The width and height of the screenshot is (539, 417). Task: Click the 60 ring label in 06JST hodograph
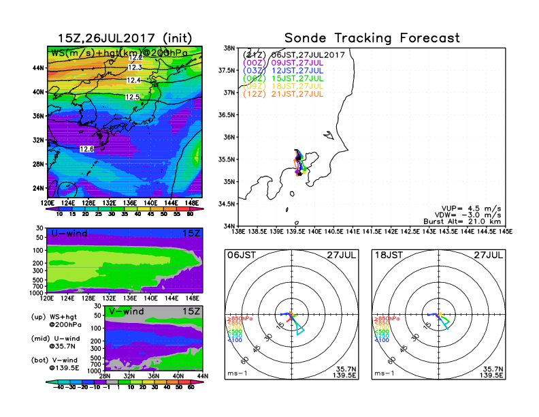[x=244, y=360]
